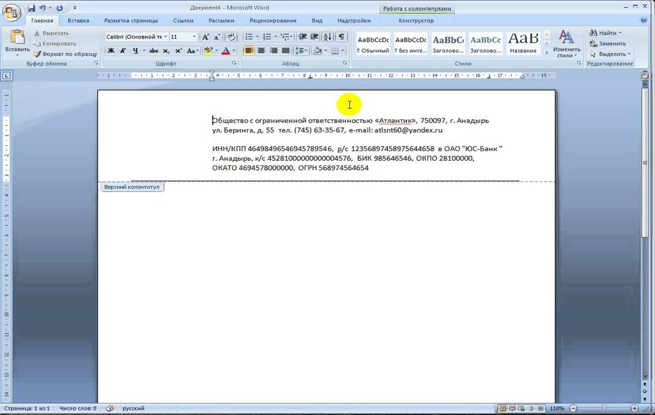This screenshot has height=415, width=655.
Task: Switch to the Вставка ribbon tab
Action: click(78, 21)
